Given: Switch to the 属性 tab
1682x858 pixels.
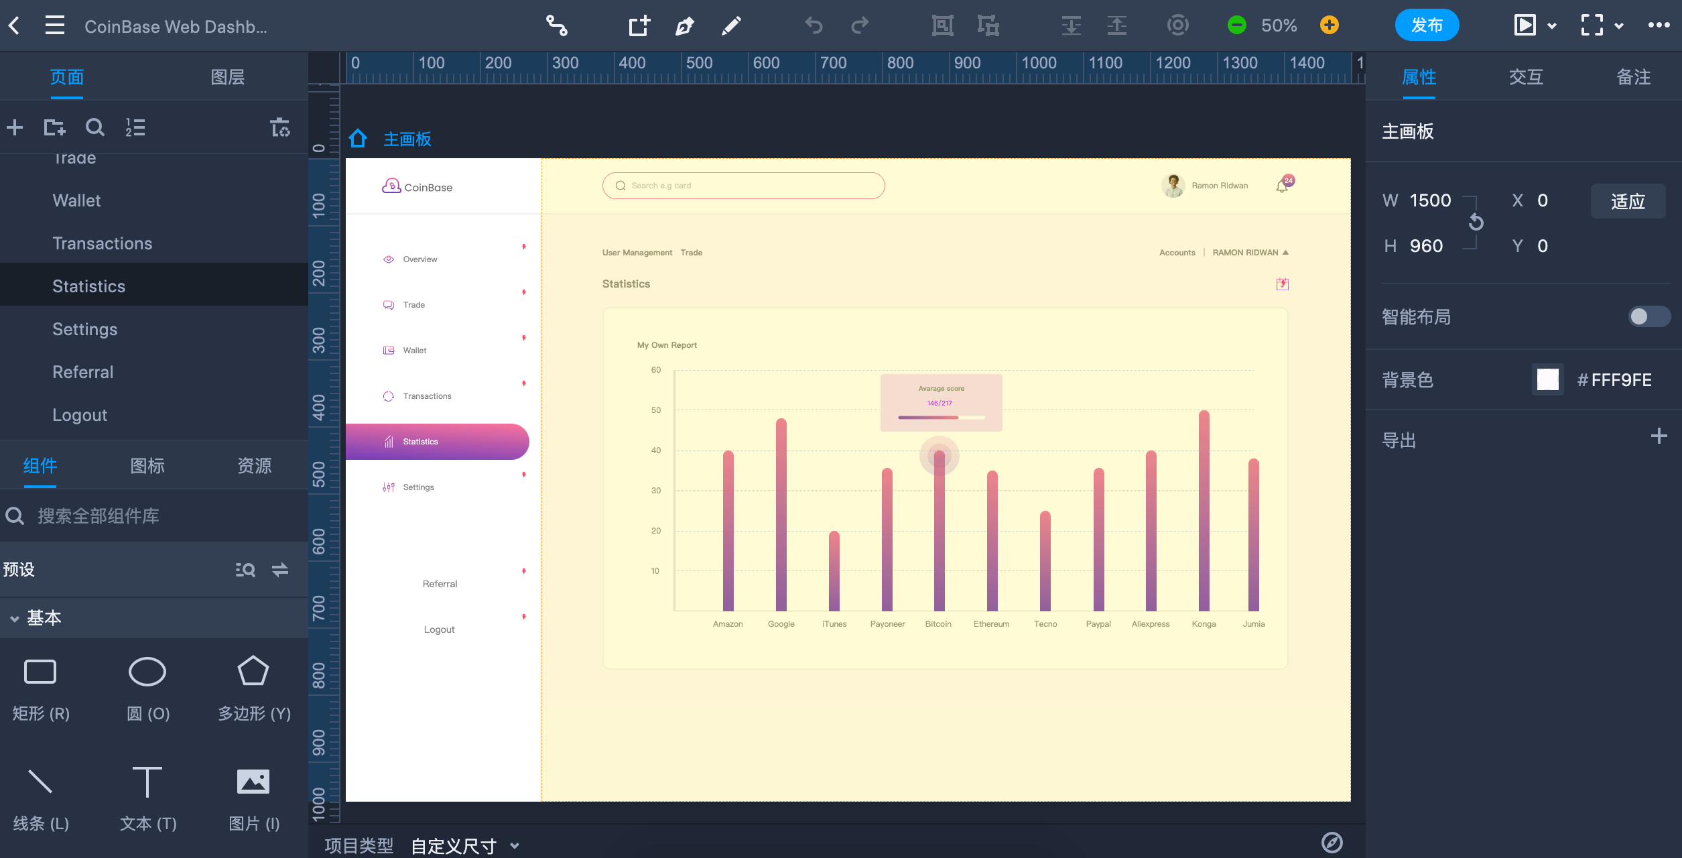Looking at the screenshot, I should [x=1419, y=77].
